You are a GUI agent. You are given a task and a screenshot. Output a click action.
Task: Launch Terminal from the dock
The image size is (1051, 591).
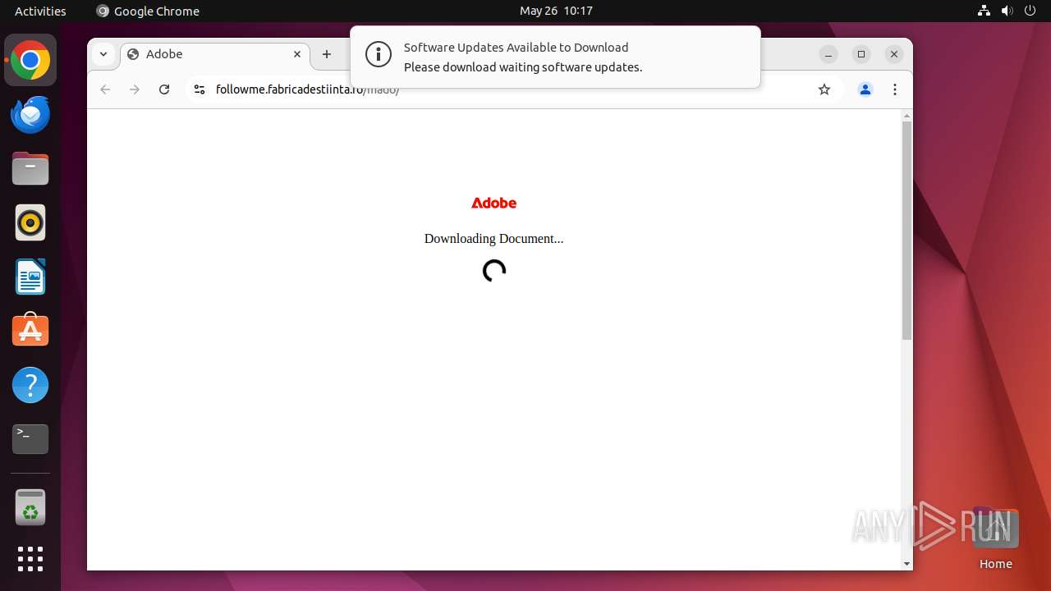[x=30, y=439]
